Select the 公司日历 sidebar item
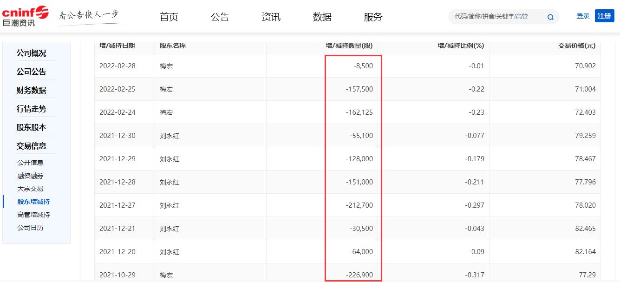The height and width of the screenshot is (282, 620). 30,228
